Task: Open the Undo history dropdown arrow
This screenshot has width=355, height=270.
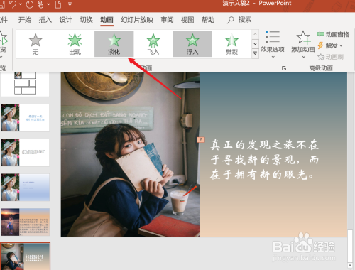Action: 21,4
